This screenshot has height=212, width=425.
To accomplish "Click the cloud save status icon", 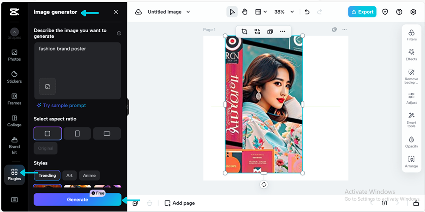I will 139,12.
